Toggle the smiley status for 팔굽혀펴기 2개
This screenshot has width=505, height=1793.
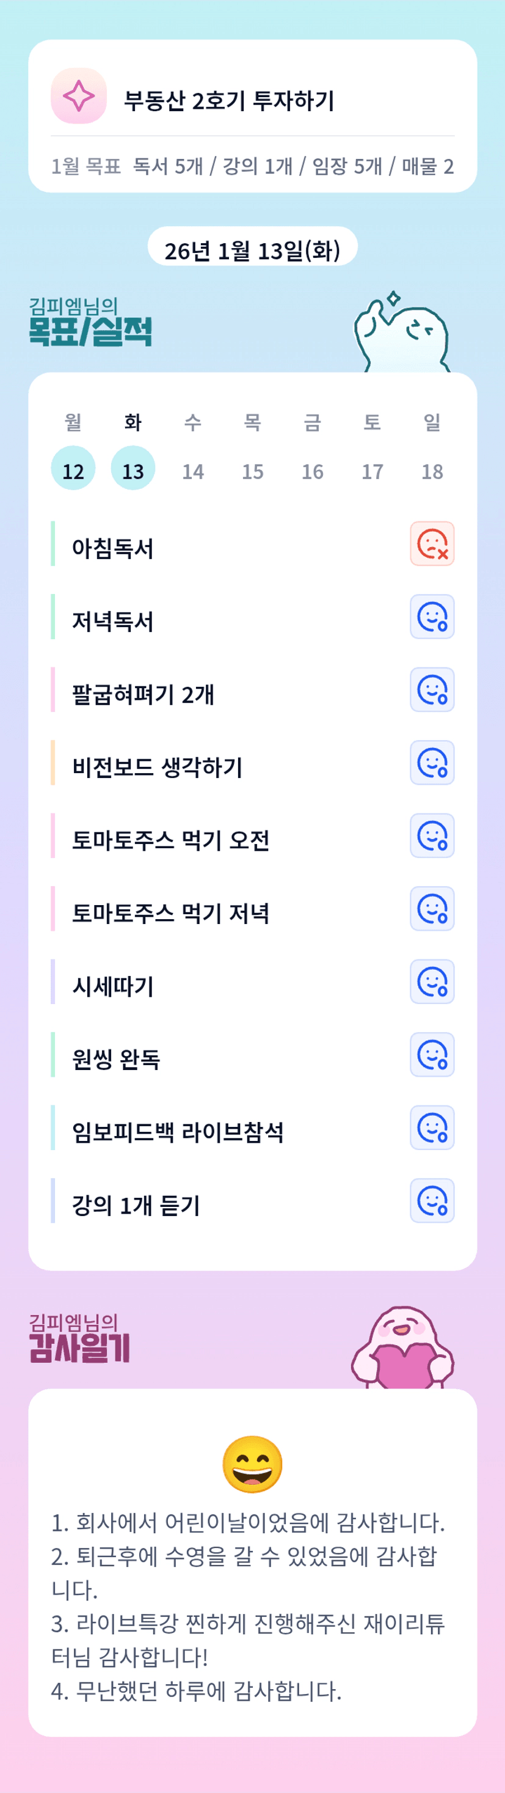(x=432, y=690)
